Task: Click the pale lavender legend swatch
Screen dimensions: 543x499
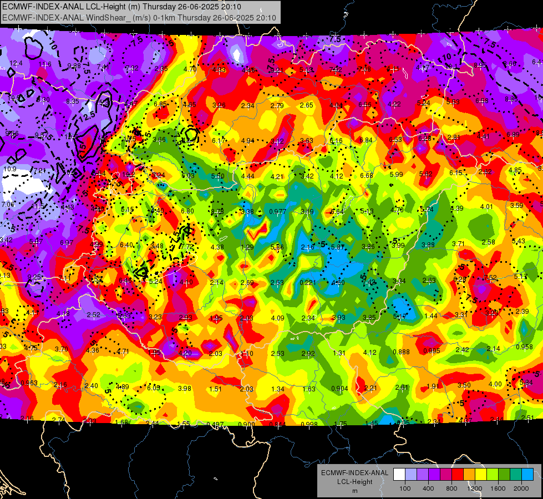Action: point(411,475)
